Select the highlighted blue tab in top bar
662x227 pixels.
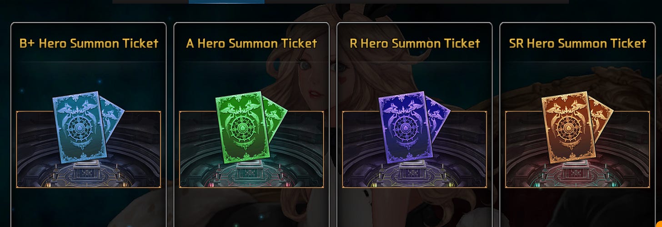[226, 2]
